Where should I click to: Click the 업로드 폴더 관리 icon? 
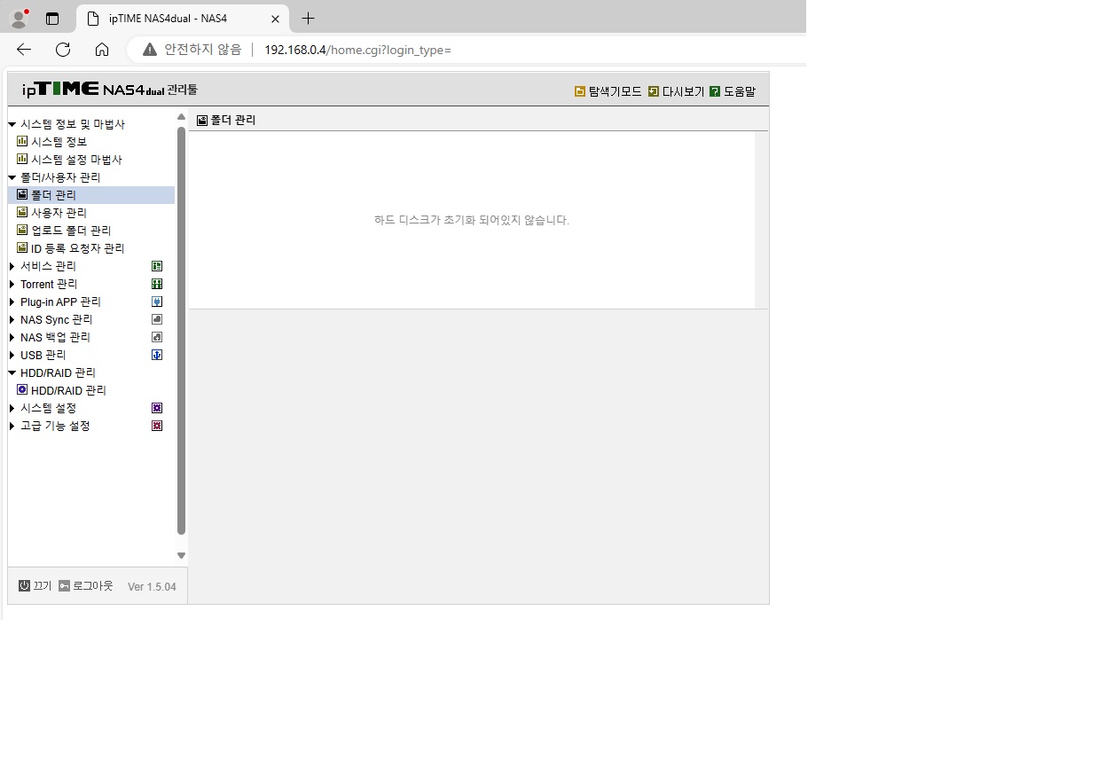pyautogui.click(x=22, y=230)
